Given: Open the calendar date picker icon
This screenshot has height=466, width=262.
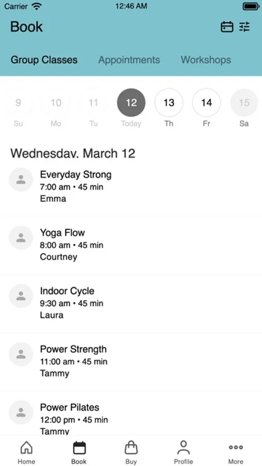Looking at the screenshot, I should pyautogui.click(x=227, y=27).
